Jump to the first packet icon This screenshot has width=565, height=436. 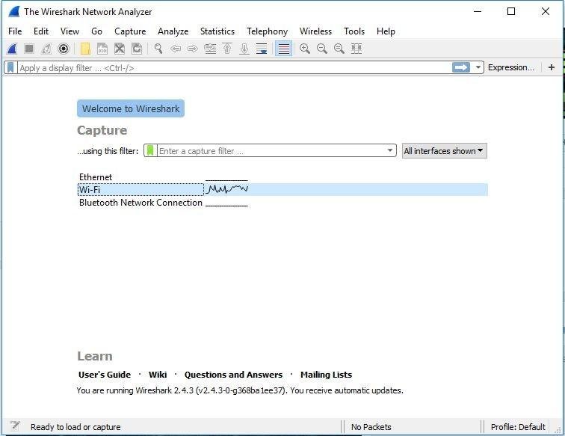(x=227, y=49)
